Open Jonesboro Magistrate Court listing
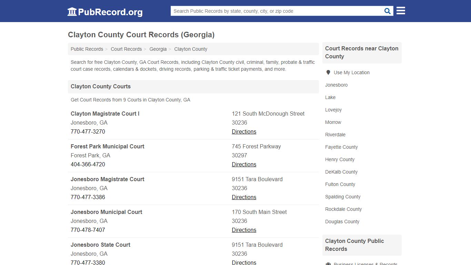Screen dimensions: 471x265 tap(108, 179)
